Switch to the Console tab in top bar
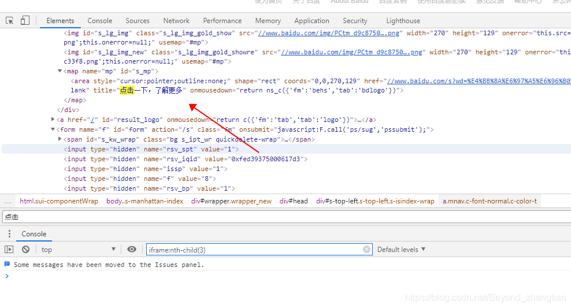Image resolution: width=571 pixels, height=308 pixels. click(99, 21)
